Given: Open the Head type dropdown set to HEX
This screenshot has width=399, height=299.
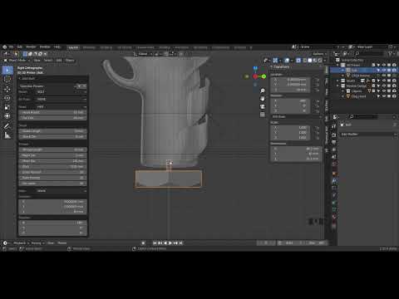Looking at the screenshot, I should click(x=61, y=106).
